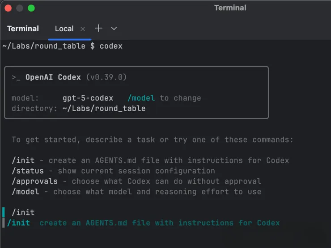Click the Terminal window title text
This screenshot has height=248, width=331.
230,8
